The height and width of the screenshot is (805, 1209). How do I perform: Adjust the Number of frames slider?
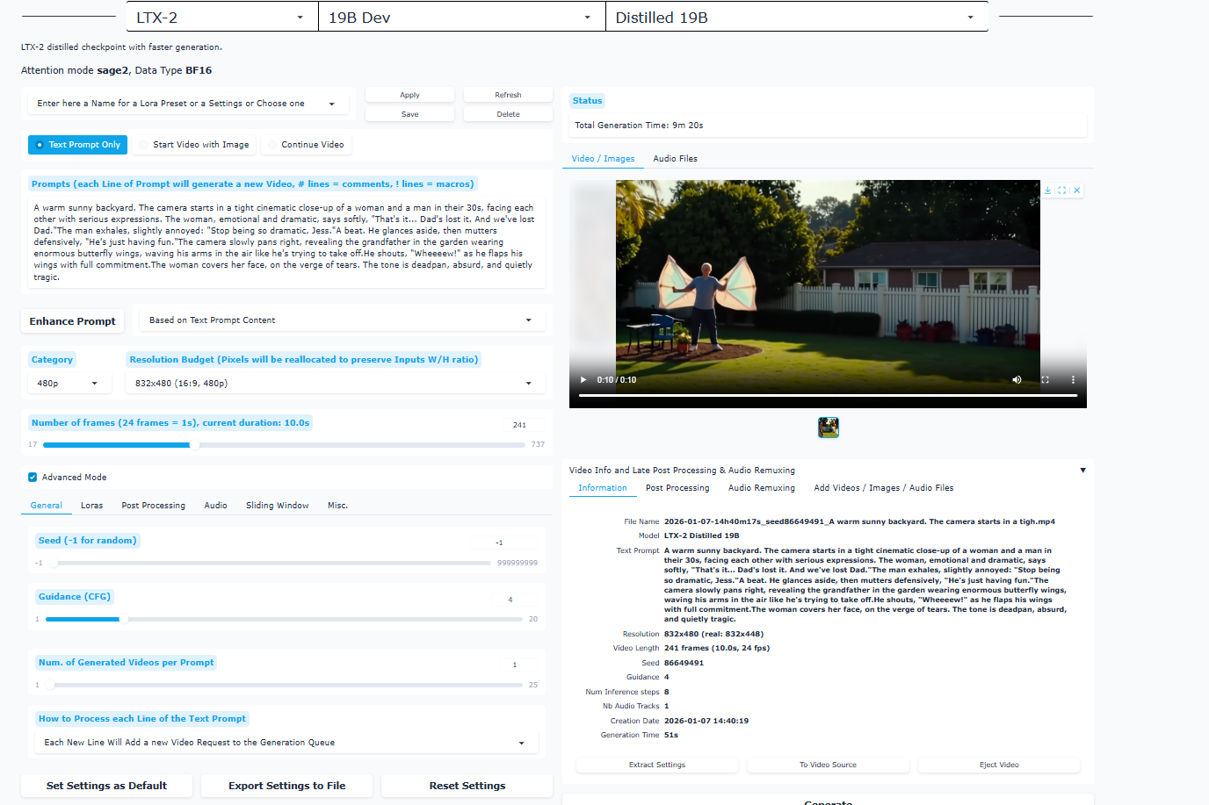286,445
